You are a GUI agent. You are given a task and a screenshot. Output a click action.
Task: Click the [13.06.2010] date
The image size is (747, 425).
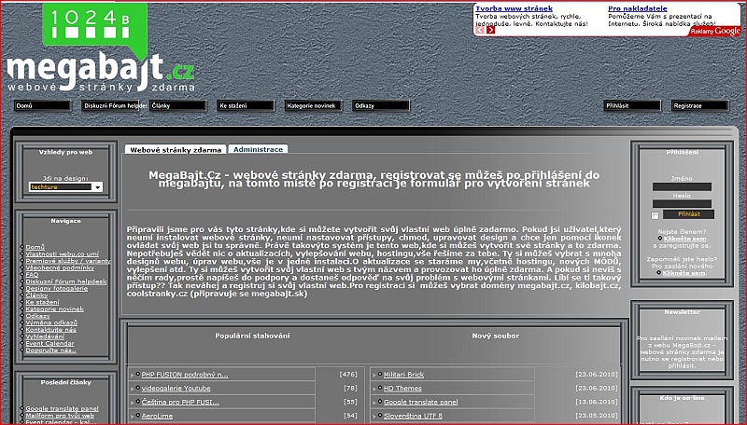click(x=597, y=402)
